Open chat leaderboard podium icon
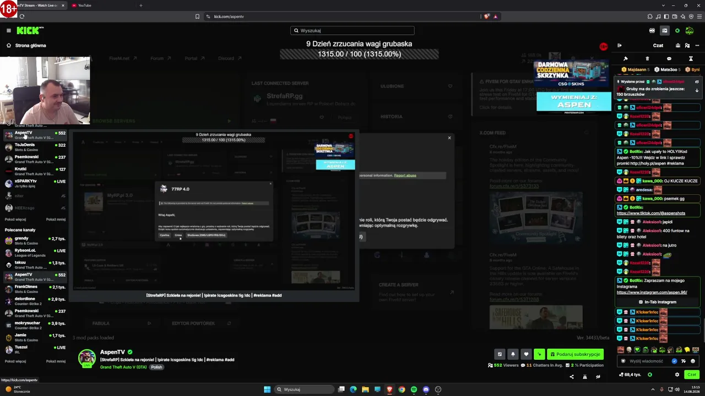705x396 pixels. click(678, 46)
